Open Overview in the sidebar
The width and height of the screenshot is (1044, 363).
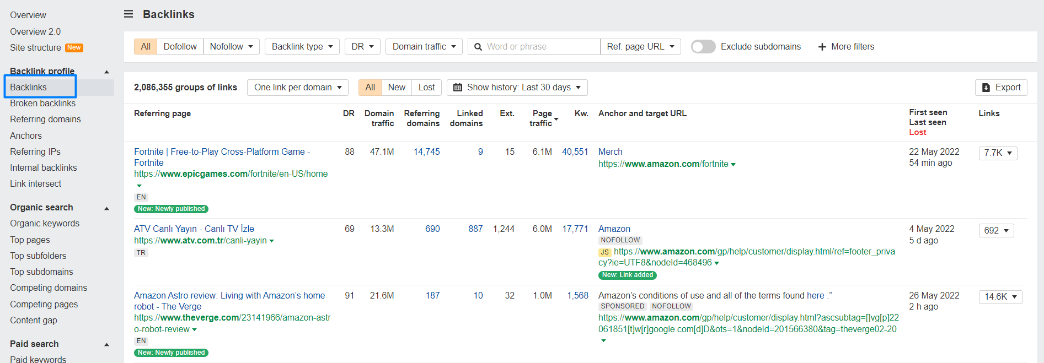(x=28, y=15)
